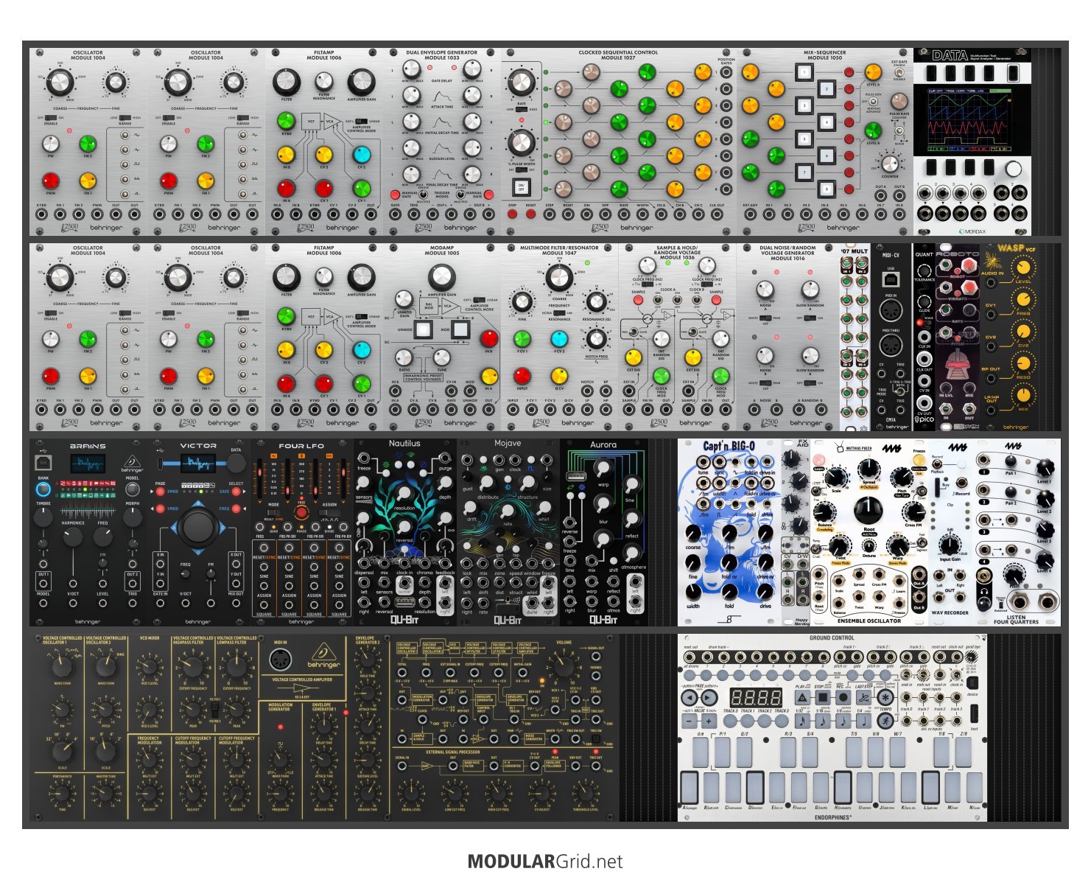
Task: Flip the INT/EXT switch on Module 1027
Action: click(x=522, y=169)
